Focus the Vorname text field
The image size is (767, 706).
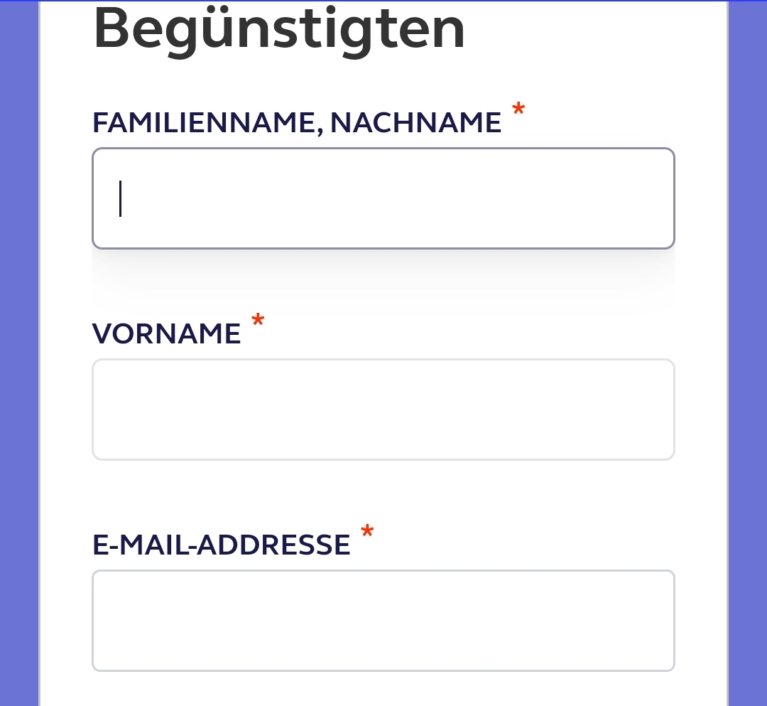tap(383, 410)
